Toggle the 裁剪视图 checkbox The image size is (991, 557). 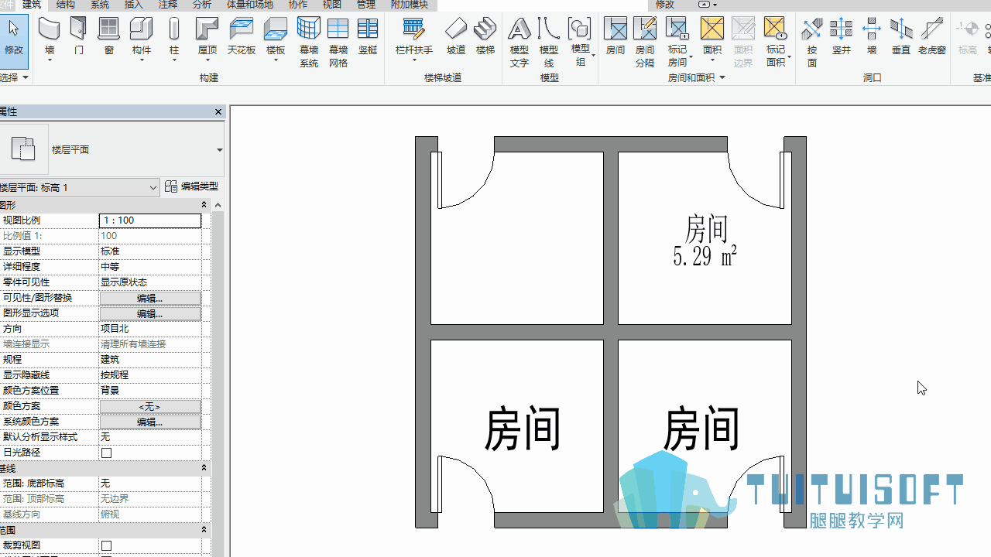(107, 545)
